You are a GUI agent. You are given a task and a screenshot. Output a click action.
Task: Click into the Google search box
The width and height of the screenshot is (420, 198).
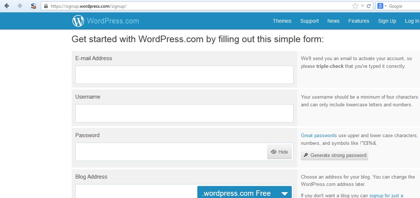click(404, 6)
